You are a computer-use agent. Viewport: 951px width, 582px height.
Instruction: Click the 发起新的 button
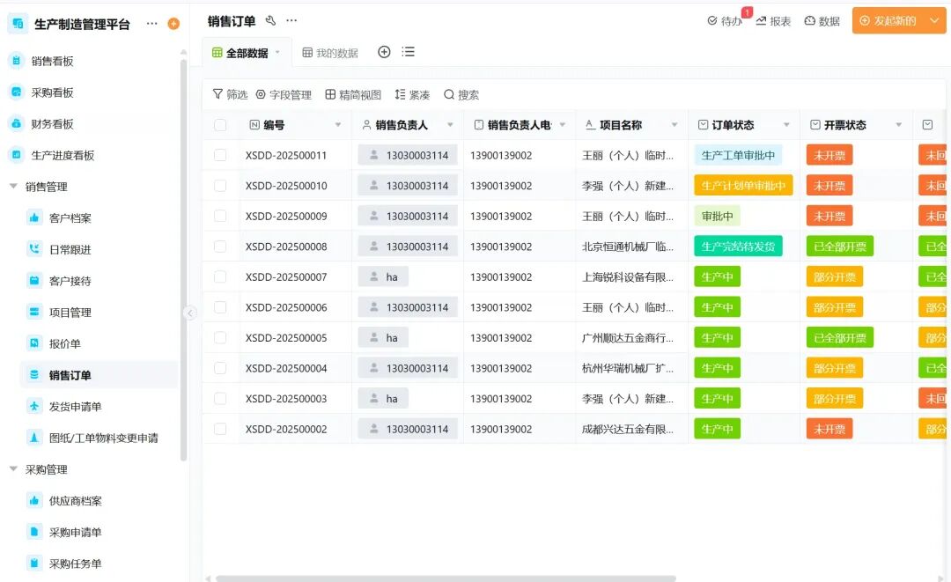pos(888,21)
